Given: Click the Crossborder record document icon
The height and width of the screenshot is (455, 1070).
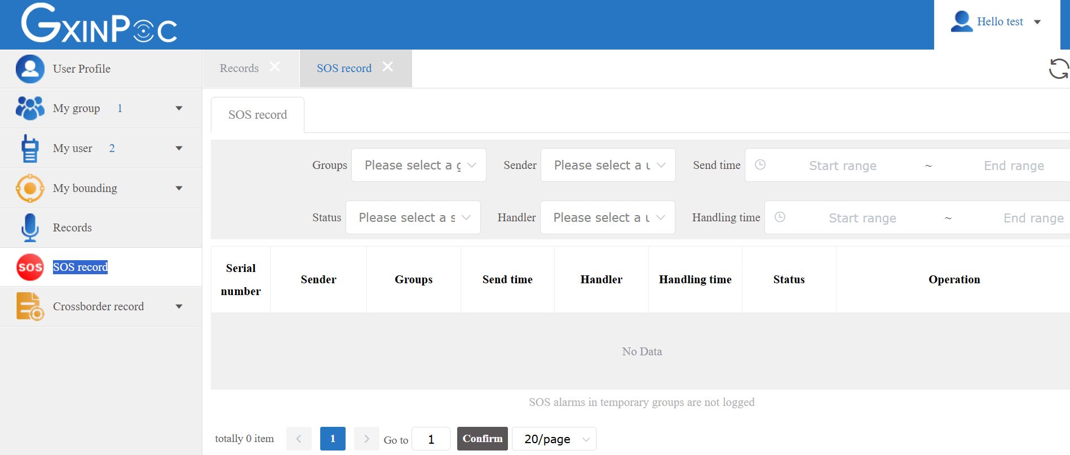Looking at the screenshot, I should tap(30, 306).
